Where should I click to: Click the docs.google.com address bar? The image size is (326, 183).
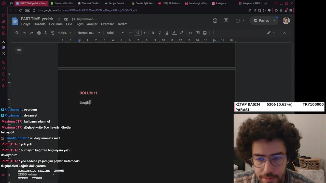[87, 10]
